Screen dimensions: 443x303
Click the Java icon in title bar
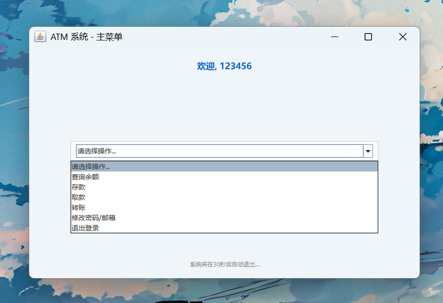click(x=40, y=37)
